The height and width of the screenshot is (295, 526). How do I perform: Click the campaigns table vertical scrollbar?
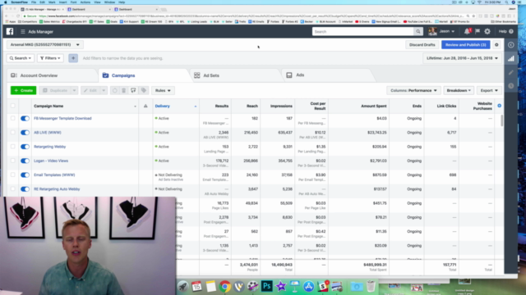[x=502, y=120]
